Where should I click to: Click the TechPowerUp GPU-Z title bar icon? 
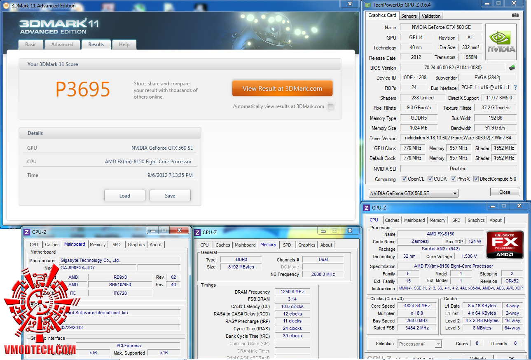(367, 5)
